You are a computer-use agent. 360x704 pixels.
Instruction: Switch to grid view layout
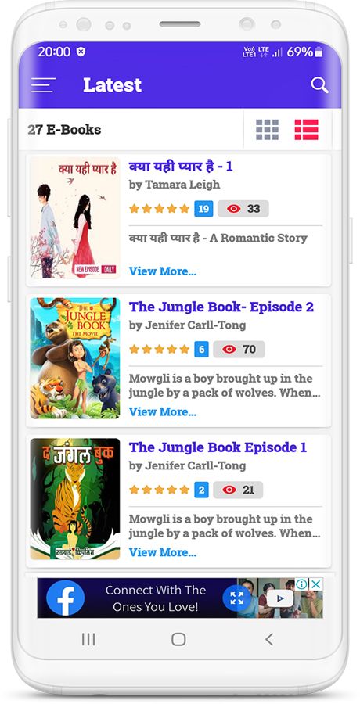pyautogui.click(x=268, y=130)
